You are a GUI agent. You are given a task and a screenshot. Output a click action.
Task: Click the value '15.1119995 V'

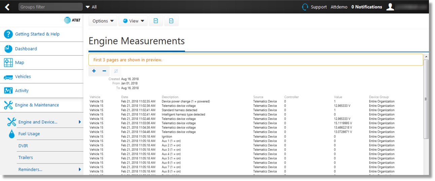point(343,123)
